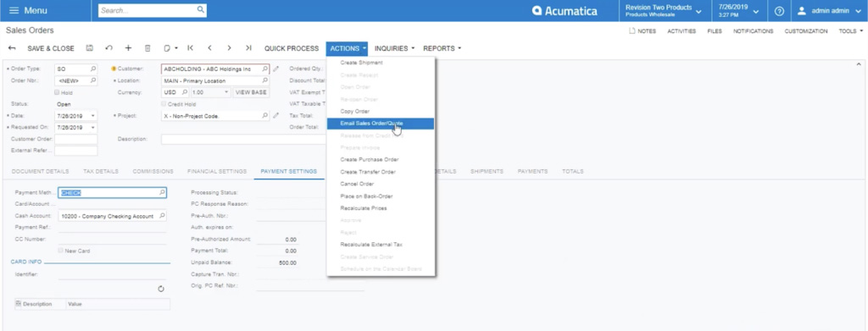Viewport: 868px width, 331px height.
Task: Check the New Card checkbox
Action: [61, 251]
